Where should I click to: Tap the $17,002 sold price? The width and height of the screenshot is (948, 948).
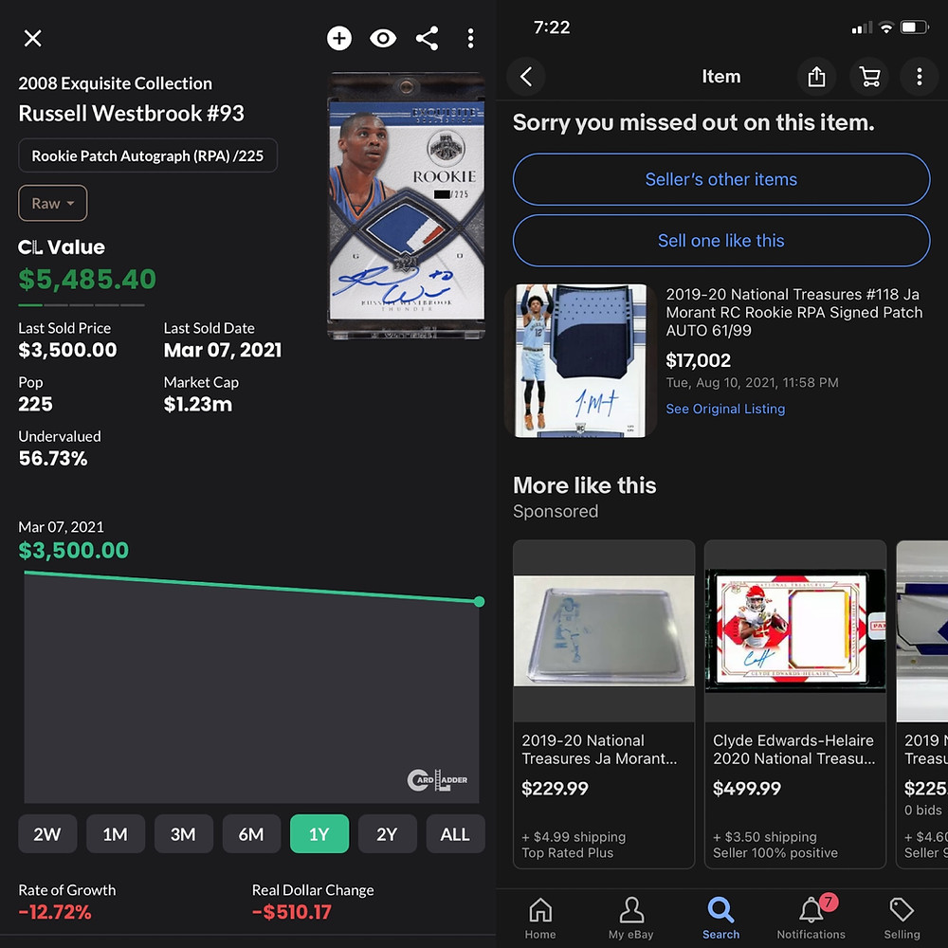(698, 360)
